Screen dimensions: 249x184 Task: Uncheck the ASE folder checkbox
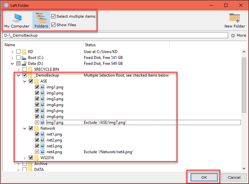31,81
